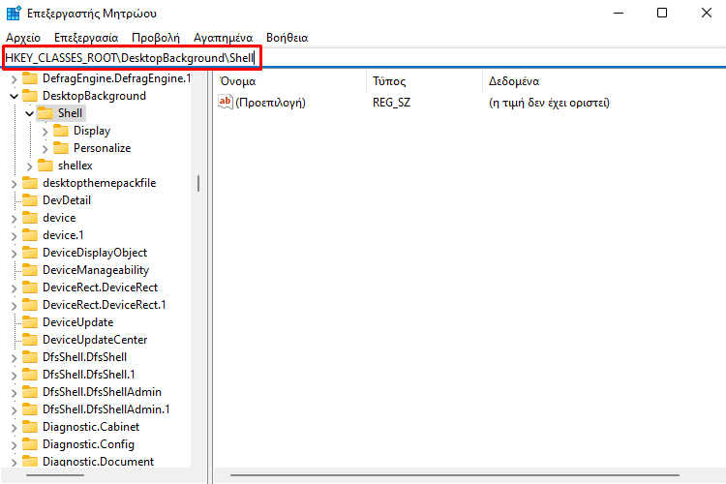726x484 pixels.
Task: Select the DfsShell.DfsShell tree item
Action: pos(85,357)
